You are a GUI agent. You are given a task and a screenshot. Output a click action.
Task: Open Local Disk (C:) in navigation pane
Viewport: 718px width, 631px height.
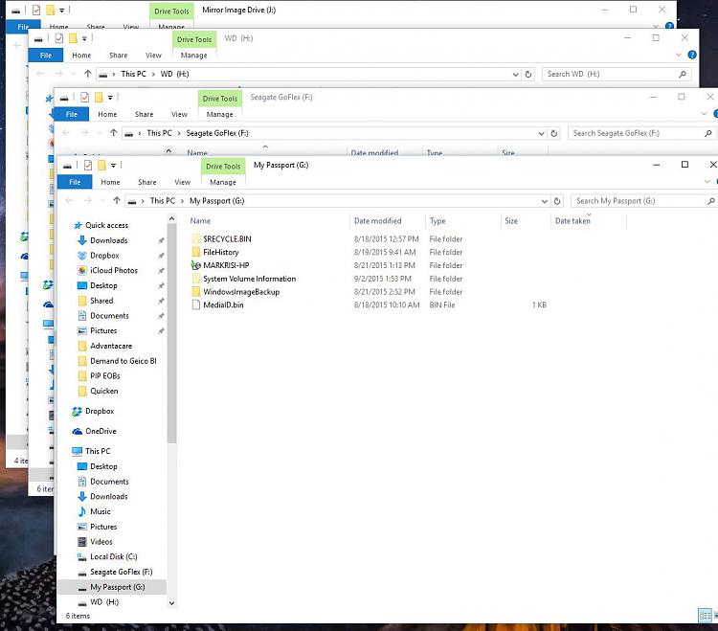[114, 557]
